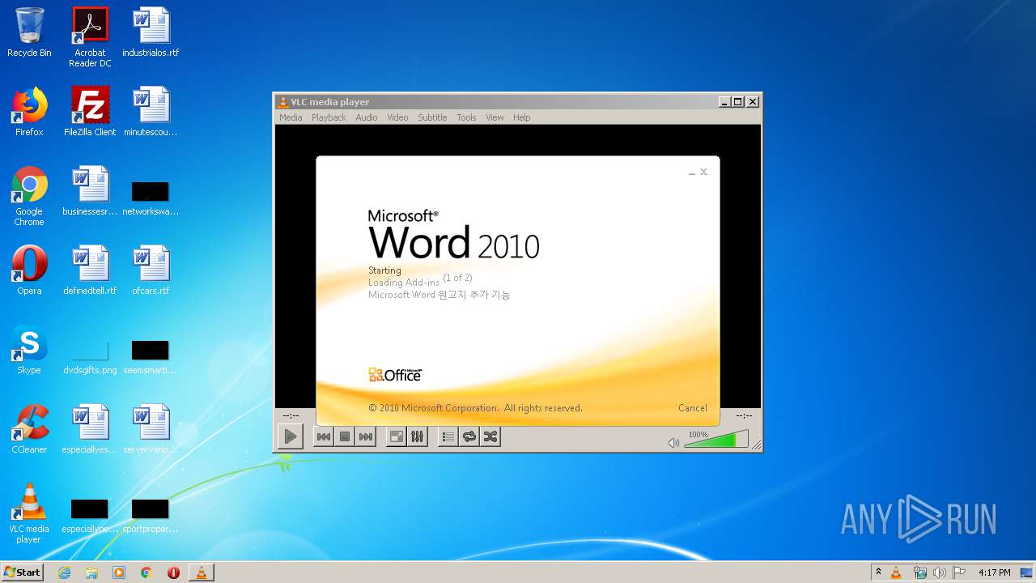Minimize the VLC media player window
This screenshot has height=583, width=1036.
tap(724, 102)
